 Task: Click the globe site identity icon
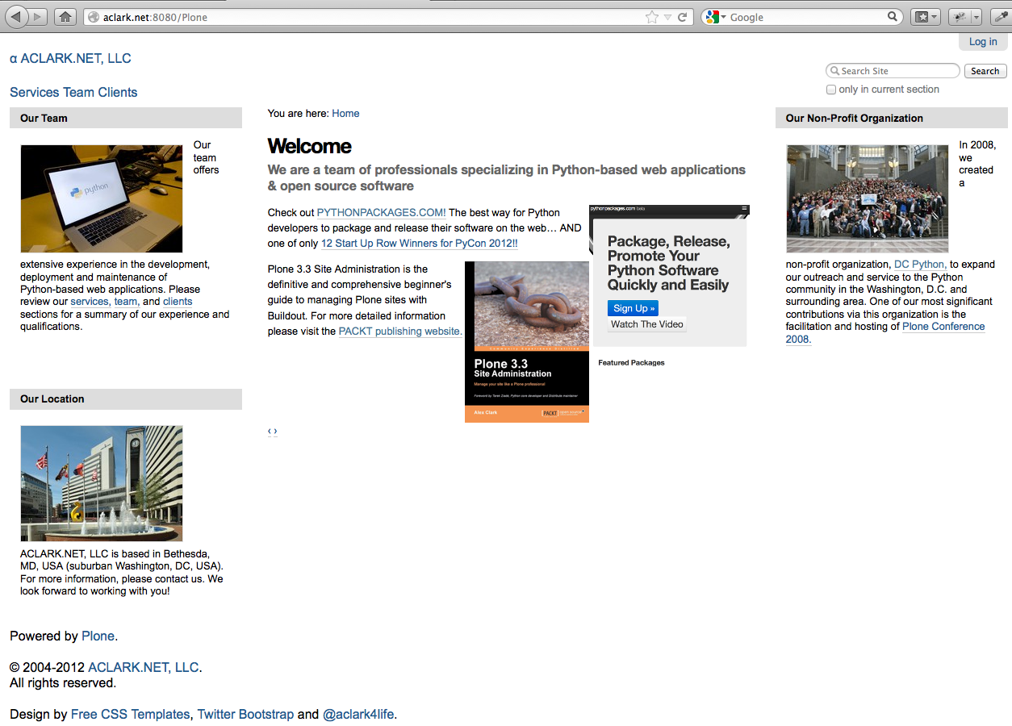pos(94,17)
